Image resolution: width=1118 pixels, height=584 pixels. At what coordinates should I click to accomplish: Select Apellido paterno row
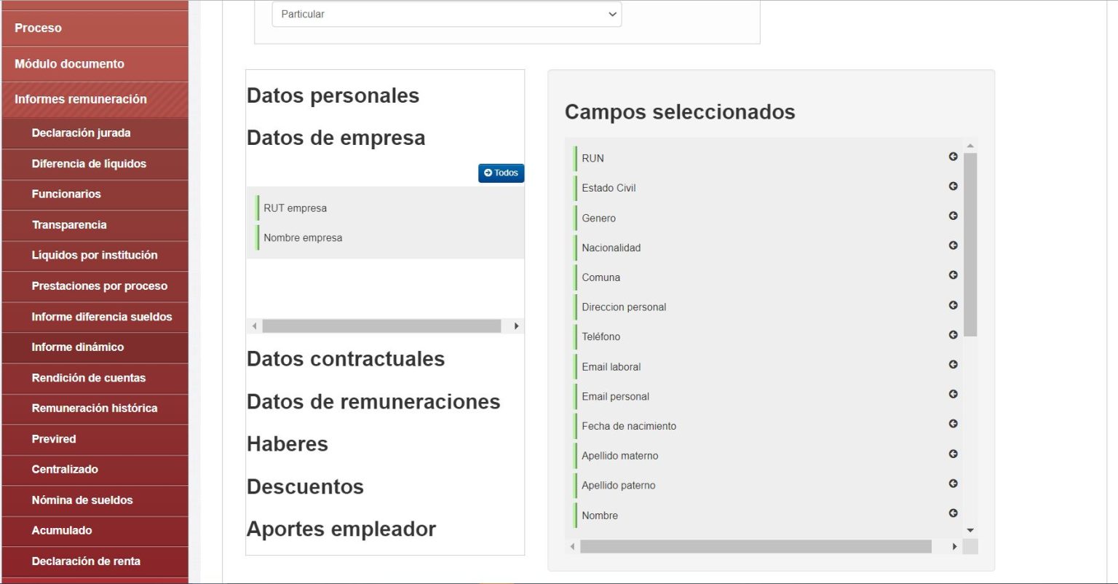click(x=768, y=486)
